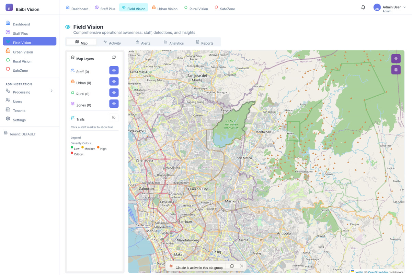The image size is (412, 275).
Task: Open SafeZone in the top navigation
Action: 225,9
